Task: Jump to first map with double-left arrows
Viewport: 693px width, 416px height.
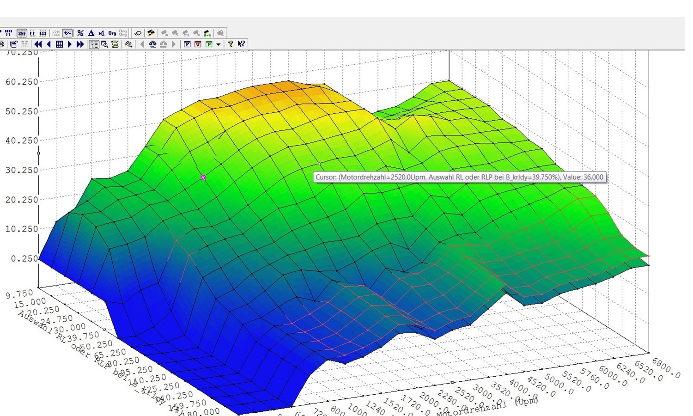Action: 38,44
